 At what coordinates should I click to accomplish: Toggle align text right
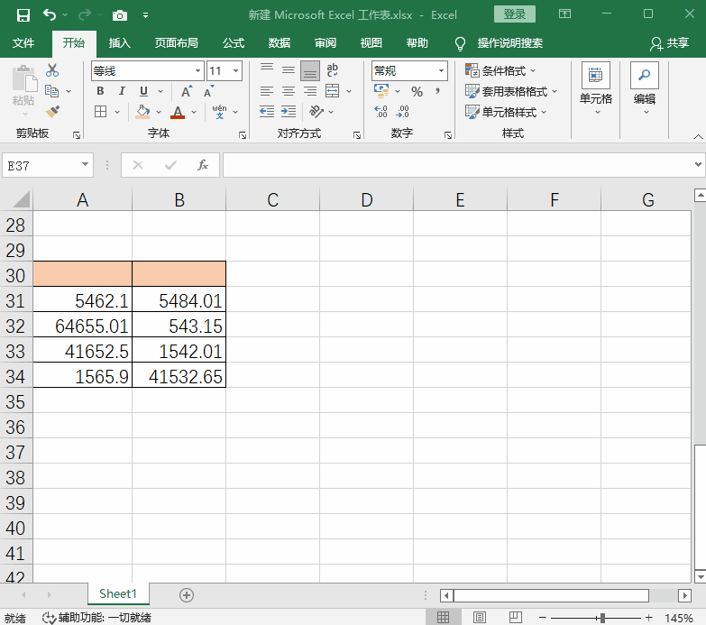(310, 91)
